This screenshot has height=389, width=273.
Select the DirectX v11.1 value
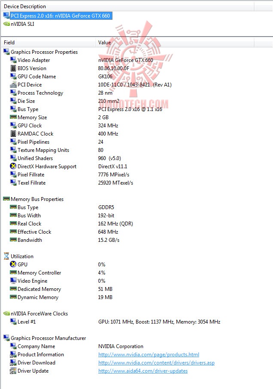tap(112, 167)
